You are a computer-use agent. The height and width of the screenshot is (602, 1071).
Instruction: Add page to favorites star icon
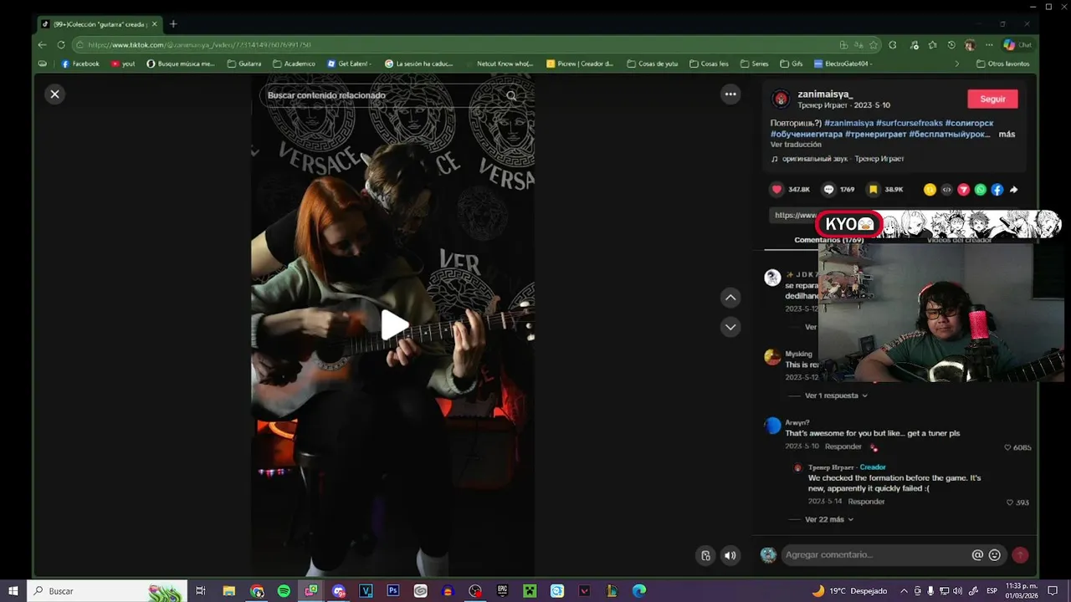[874, 45]
